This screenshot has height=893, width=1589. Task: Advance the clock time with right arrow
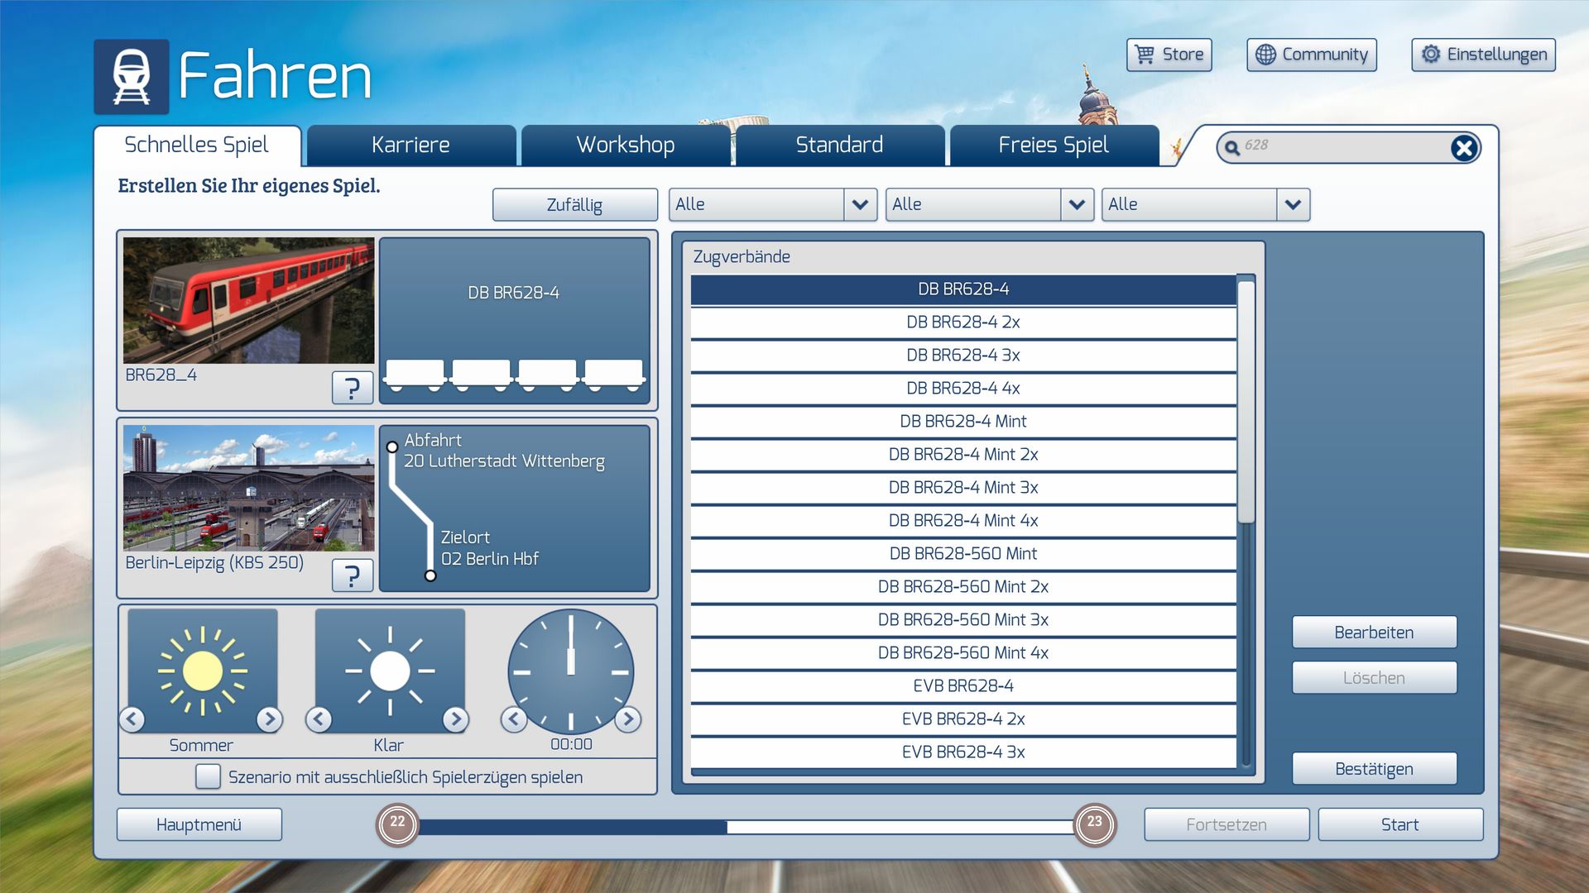pyautogui.click(x=628, y=719)
